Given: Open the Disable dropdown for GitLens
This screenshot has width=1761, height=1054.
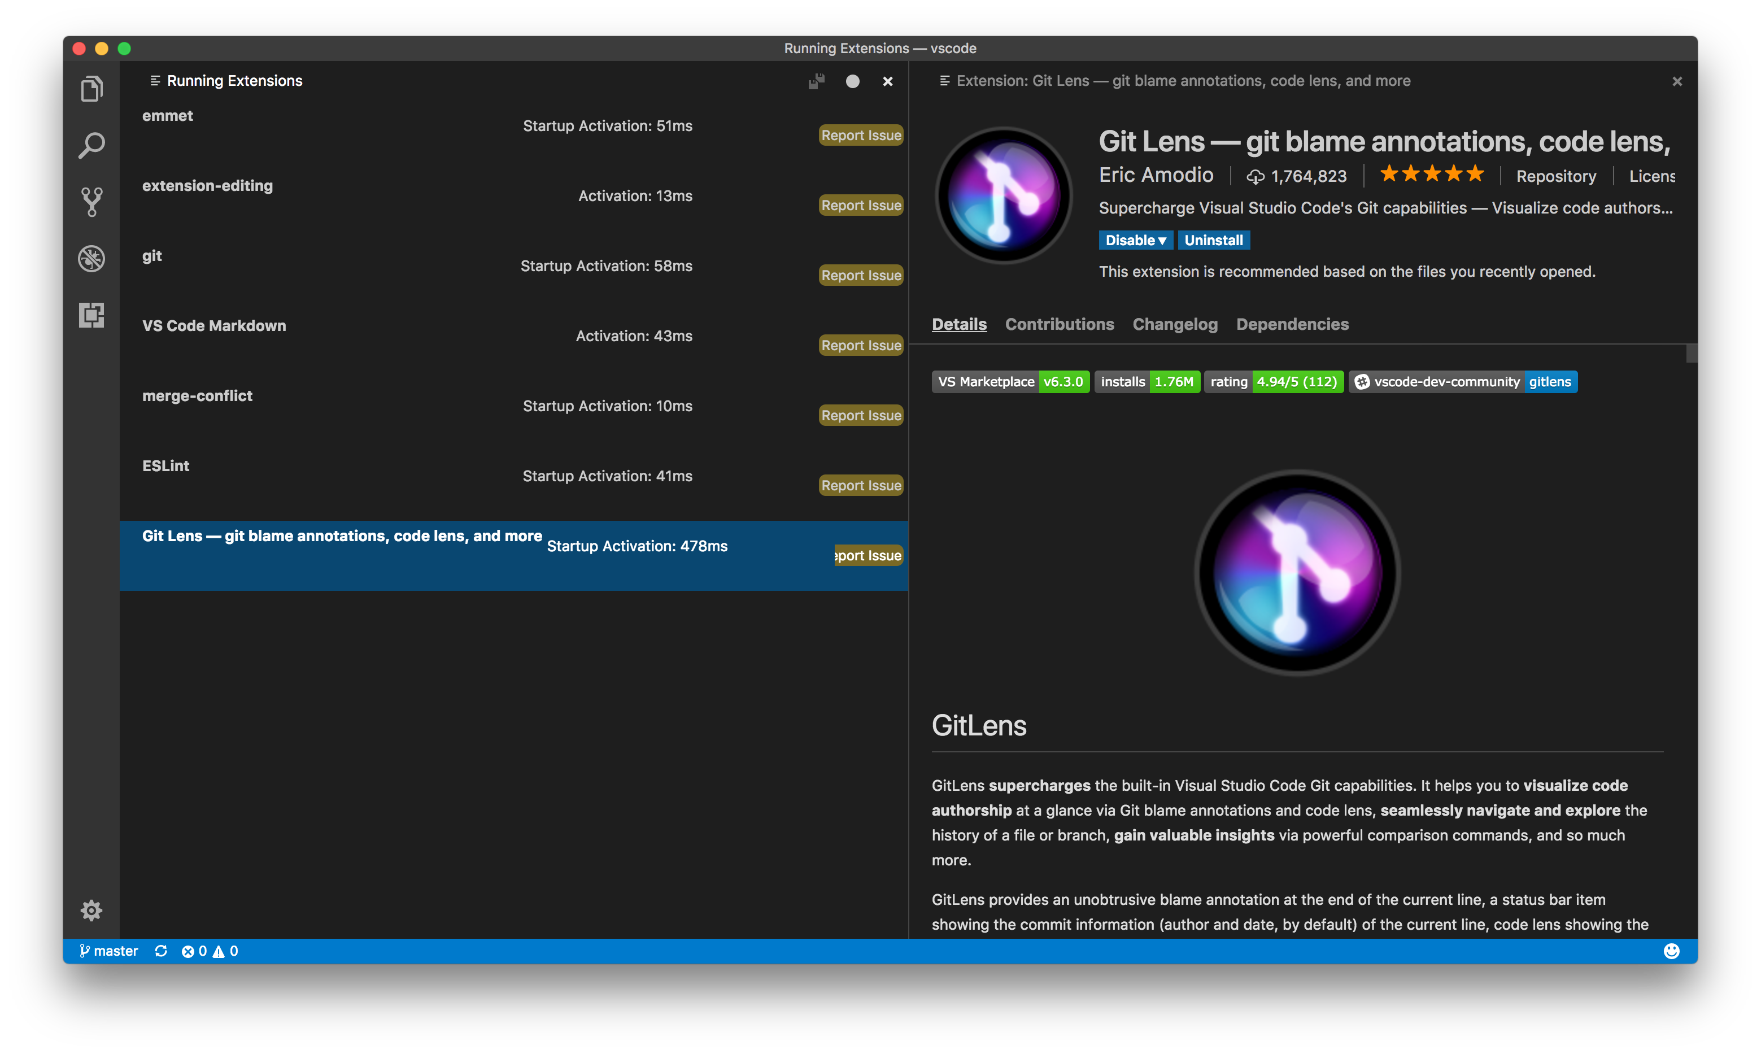Looking at the screenshot, I should tap(1135, 240).
